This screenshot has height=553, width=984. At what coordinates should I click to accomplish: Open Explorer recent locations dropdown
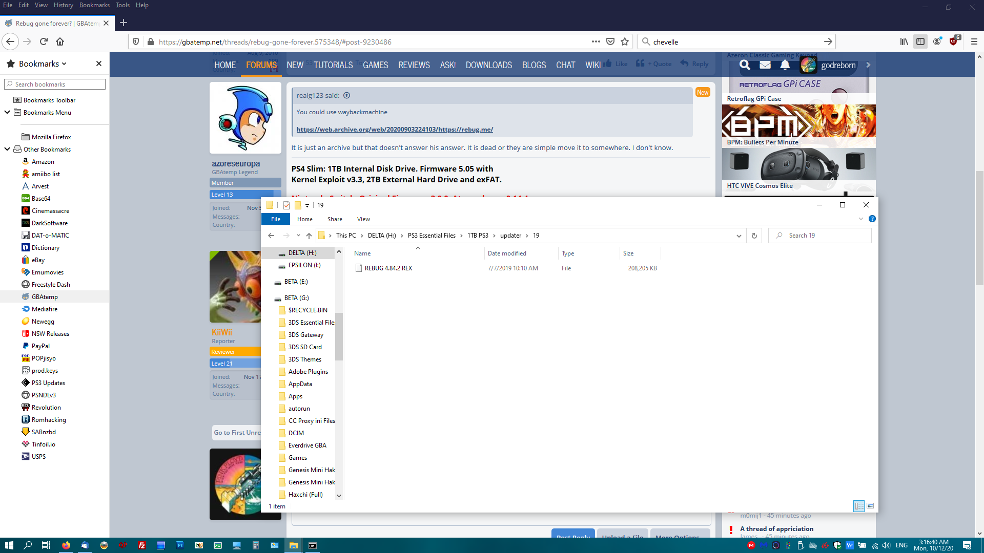298,236
